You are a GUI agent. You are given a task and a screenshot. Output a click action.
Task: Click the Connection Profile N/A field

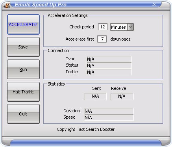coord(109,72)
